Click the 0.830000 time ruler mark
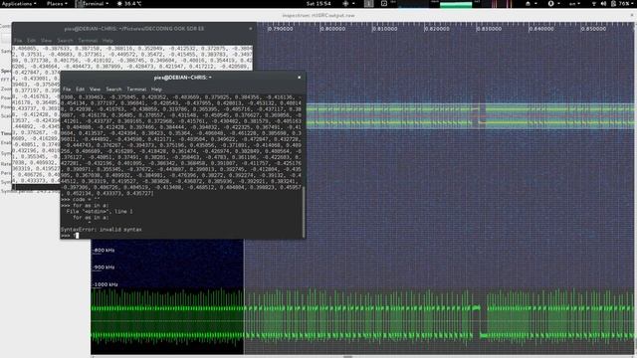Screen dimensions: 637x358 (x=489, y=29)
